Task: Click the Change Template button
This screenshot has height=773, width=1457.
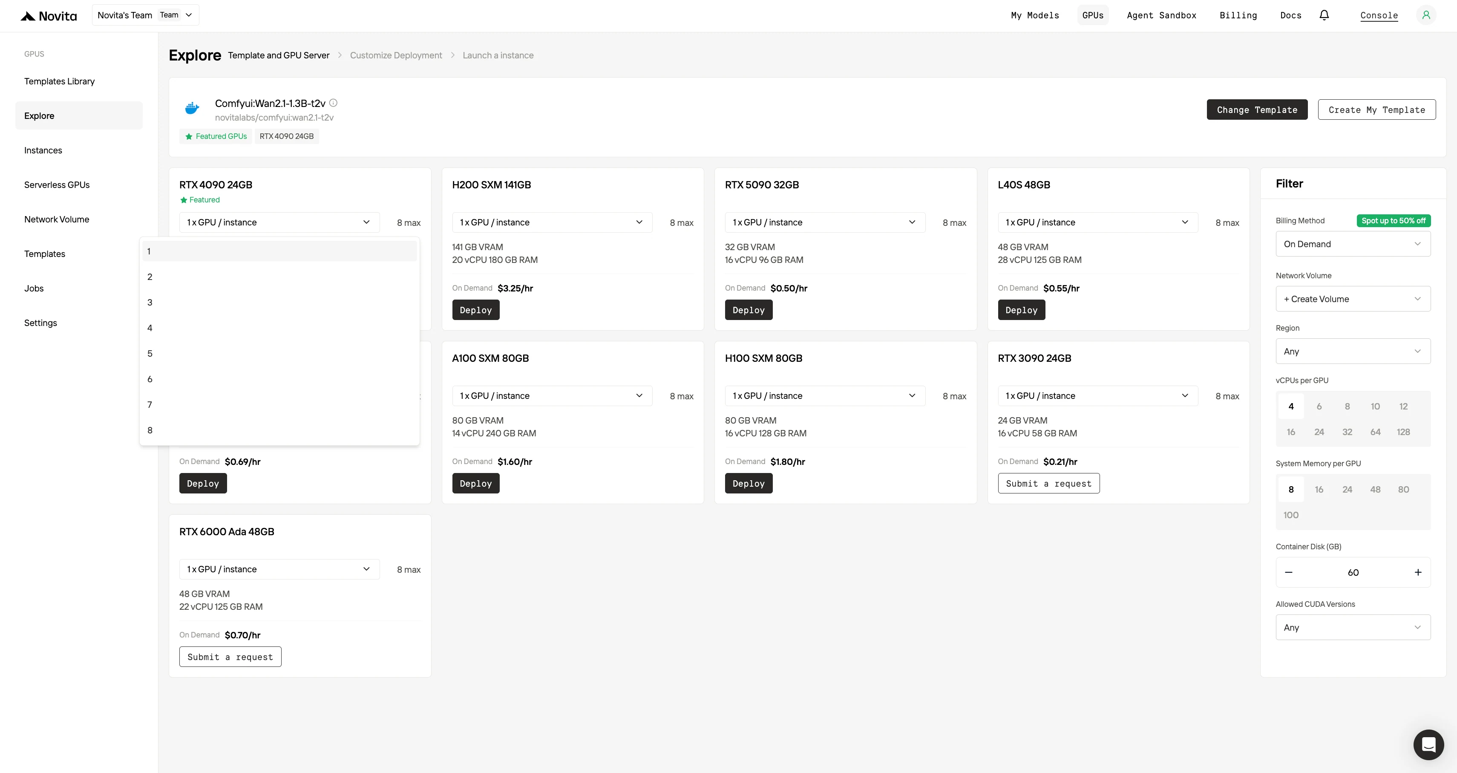Action: 1257,110
